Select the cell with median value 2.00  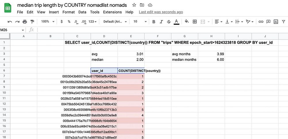[131, 59]
